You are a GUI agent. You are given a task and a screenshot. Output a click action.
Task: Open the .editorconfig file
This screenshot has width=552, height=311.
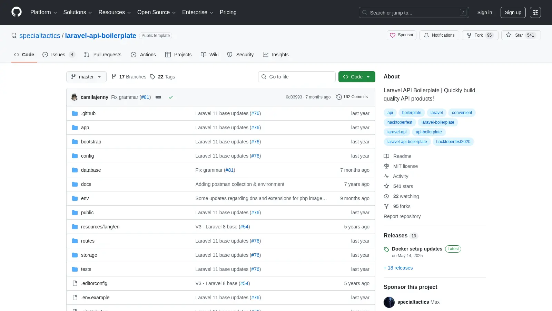click(x=94, y=283)
